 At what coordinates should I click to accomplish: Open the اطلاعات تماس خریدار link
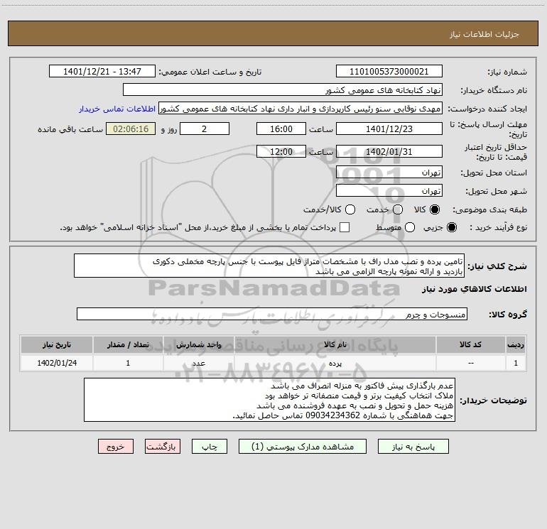(x=117, y=109)
